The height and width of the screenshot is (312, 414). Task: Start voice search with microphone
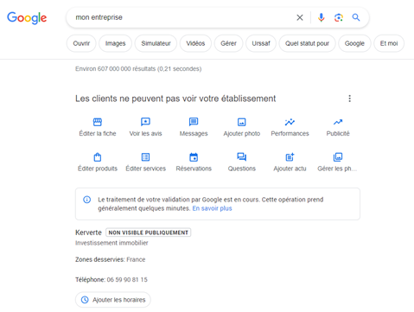click(321, 17)
